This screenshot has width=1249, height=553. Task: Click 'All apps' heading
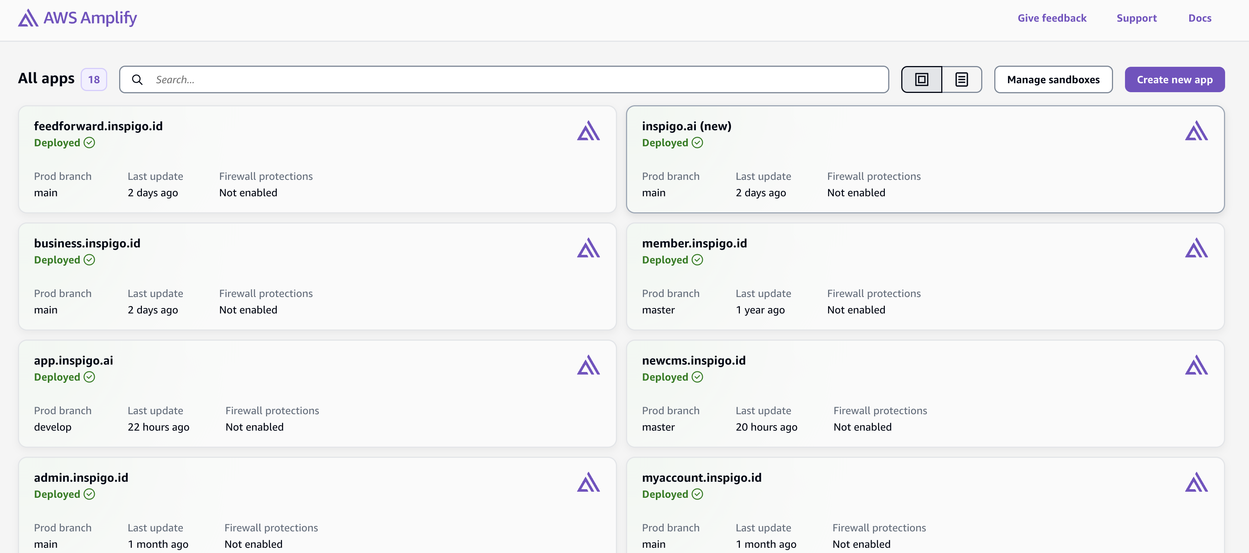(x=46, y=78)
